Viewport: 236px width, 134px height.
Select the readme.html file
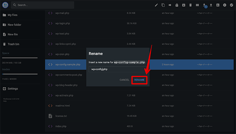tap(139, 106)
